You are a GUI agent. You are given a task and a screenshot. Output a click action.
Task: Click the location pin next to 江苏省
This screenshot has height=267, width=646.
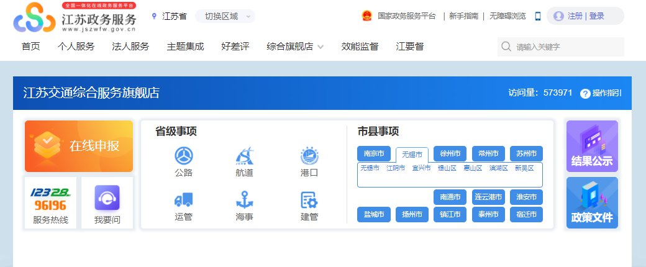pos(154,17)
